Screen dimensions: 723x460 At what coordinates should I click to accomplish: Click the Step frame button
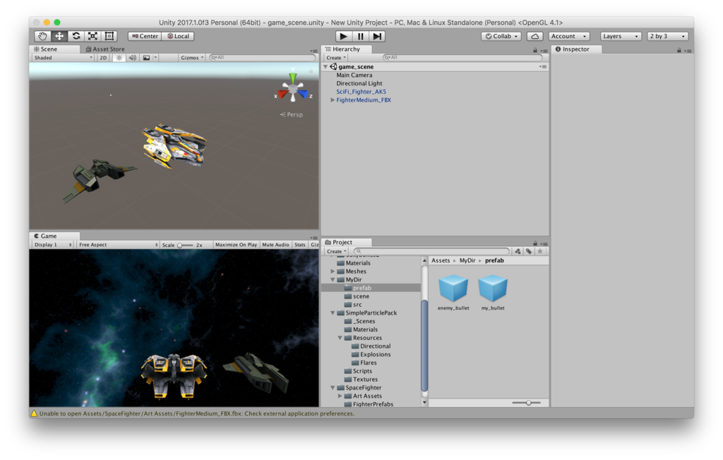pyautogui.click(x=377, y=36)
